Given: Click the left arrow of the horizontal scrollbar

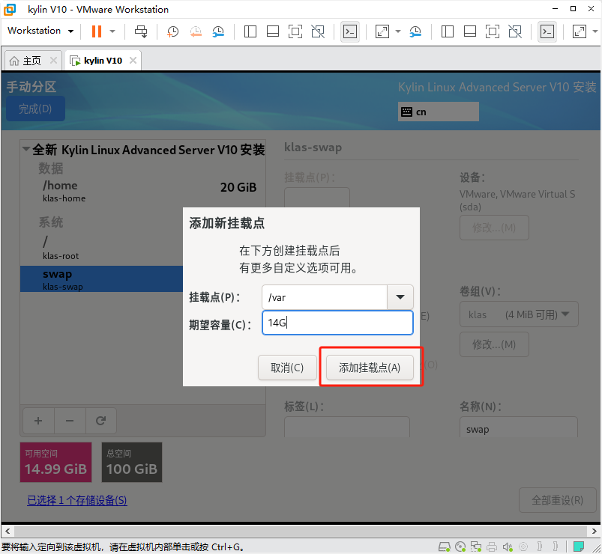Looking at the screenshot, I should [x=7, y=531].
